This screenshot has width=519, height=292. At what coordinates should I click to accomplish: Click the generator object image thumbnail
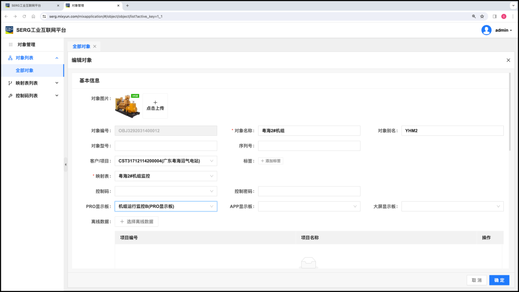tap(127, 105)
